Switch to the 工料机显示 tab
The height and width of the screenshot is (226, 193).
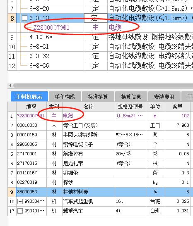point(29,96)
